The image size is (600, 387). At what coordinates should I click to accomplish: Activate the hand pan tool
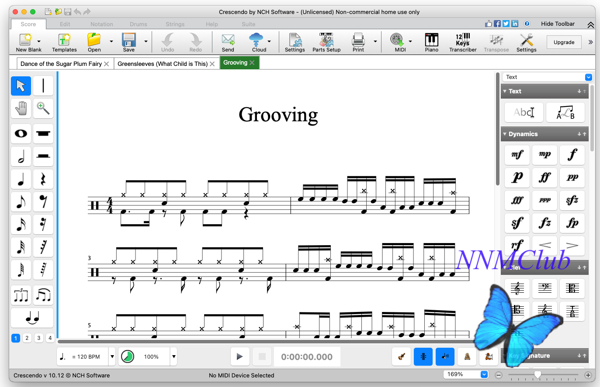(21, 108)
